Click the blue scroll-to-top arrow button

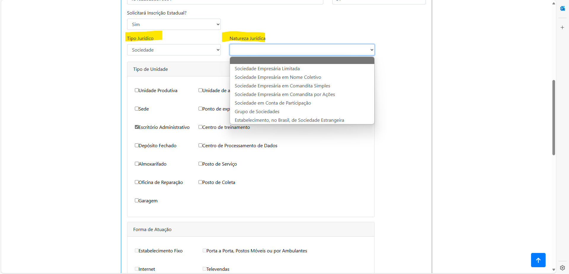[x=538, y=260]
